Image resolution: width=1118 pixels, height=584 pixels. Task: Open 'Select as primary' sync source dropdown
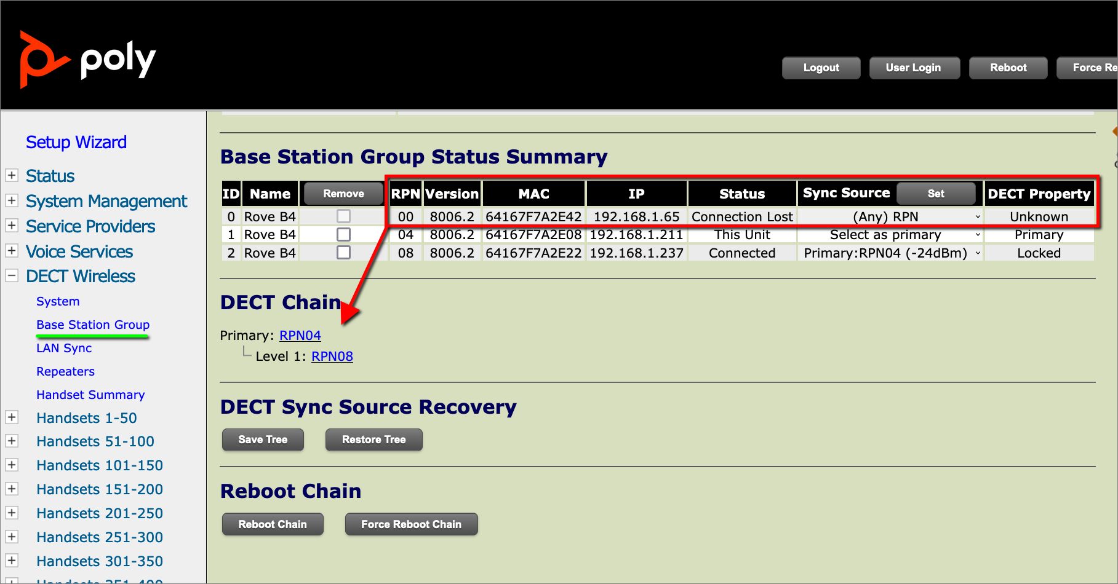point(890,235)
